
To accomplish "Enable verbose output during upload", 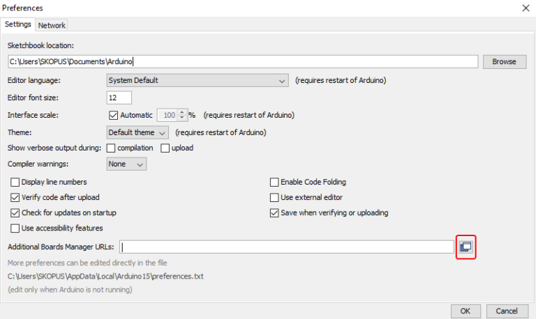I will coord(165,148).
